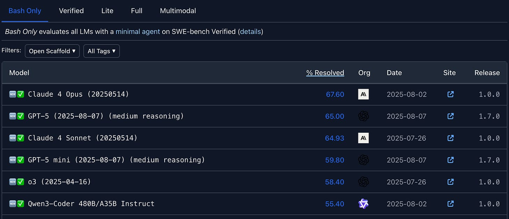509x219 pixels.
Task: Click the green checkmark beside Claude 4 Opus
Action: click(x=21, y=94)
